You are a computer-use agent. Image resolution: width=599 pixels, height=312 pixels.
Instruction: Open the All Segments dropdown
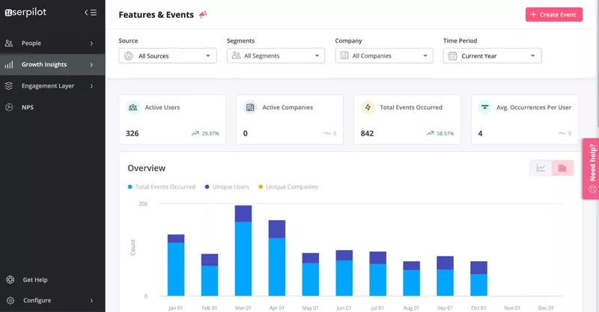click(x=276, y=55)
